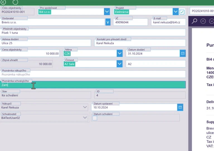Click the back arrow icon
The image size is (214, 151).
3,2
